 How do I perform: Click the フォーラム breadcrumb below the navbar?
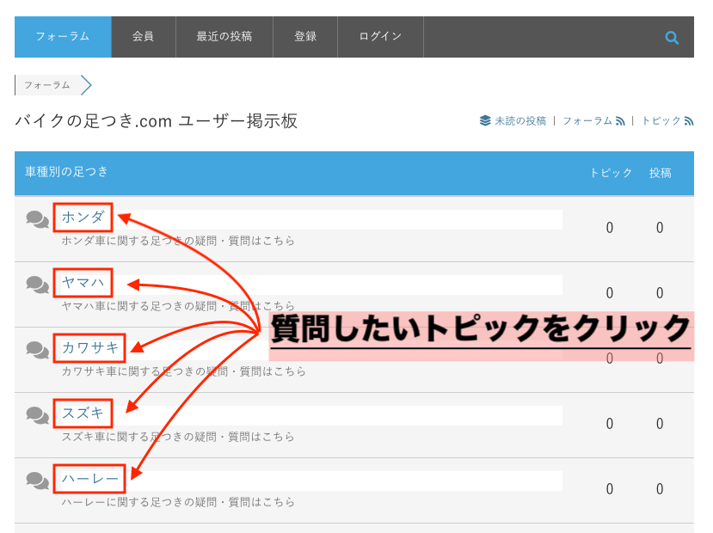tap(46, 85)
